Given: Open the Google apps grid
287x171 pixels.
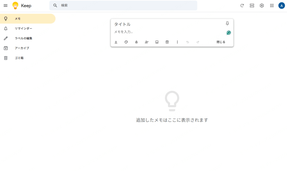Looking at the screenshot, I should [x=272, y=5].
